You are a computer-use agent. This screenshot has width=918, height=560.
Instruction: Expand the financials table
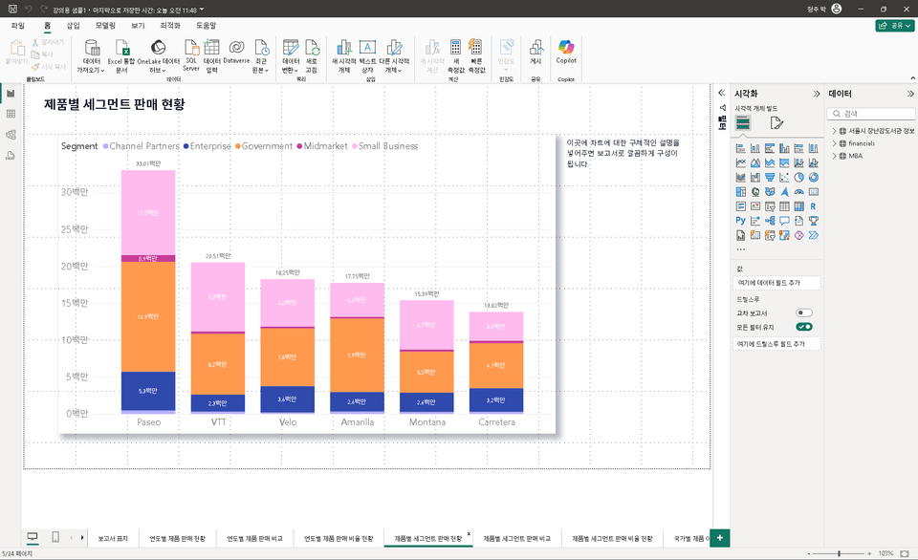(834, 143)
